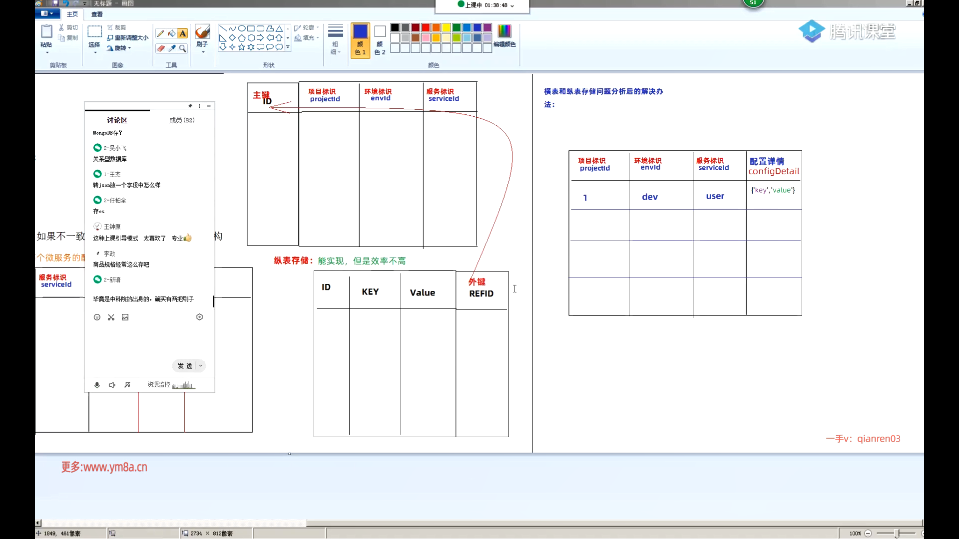This screenshot has width=959, height=539.
Task: Select the Magnifier tool
Action: [183, 48]
